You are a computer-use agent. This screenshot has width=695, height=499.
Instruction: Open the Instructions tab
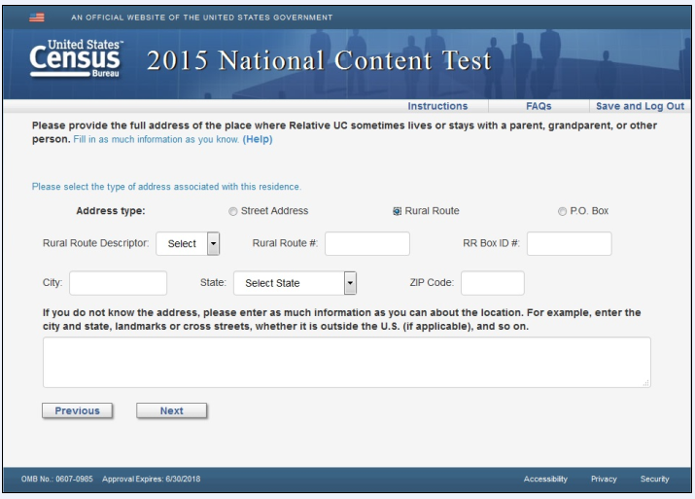tap(437, 106)
